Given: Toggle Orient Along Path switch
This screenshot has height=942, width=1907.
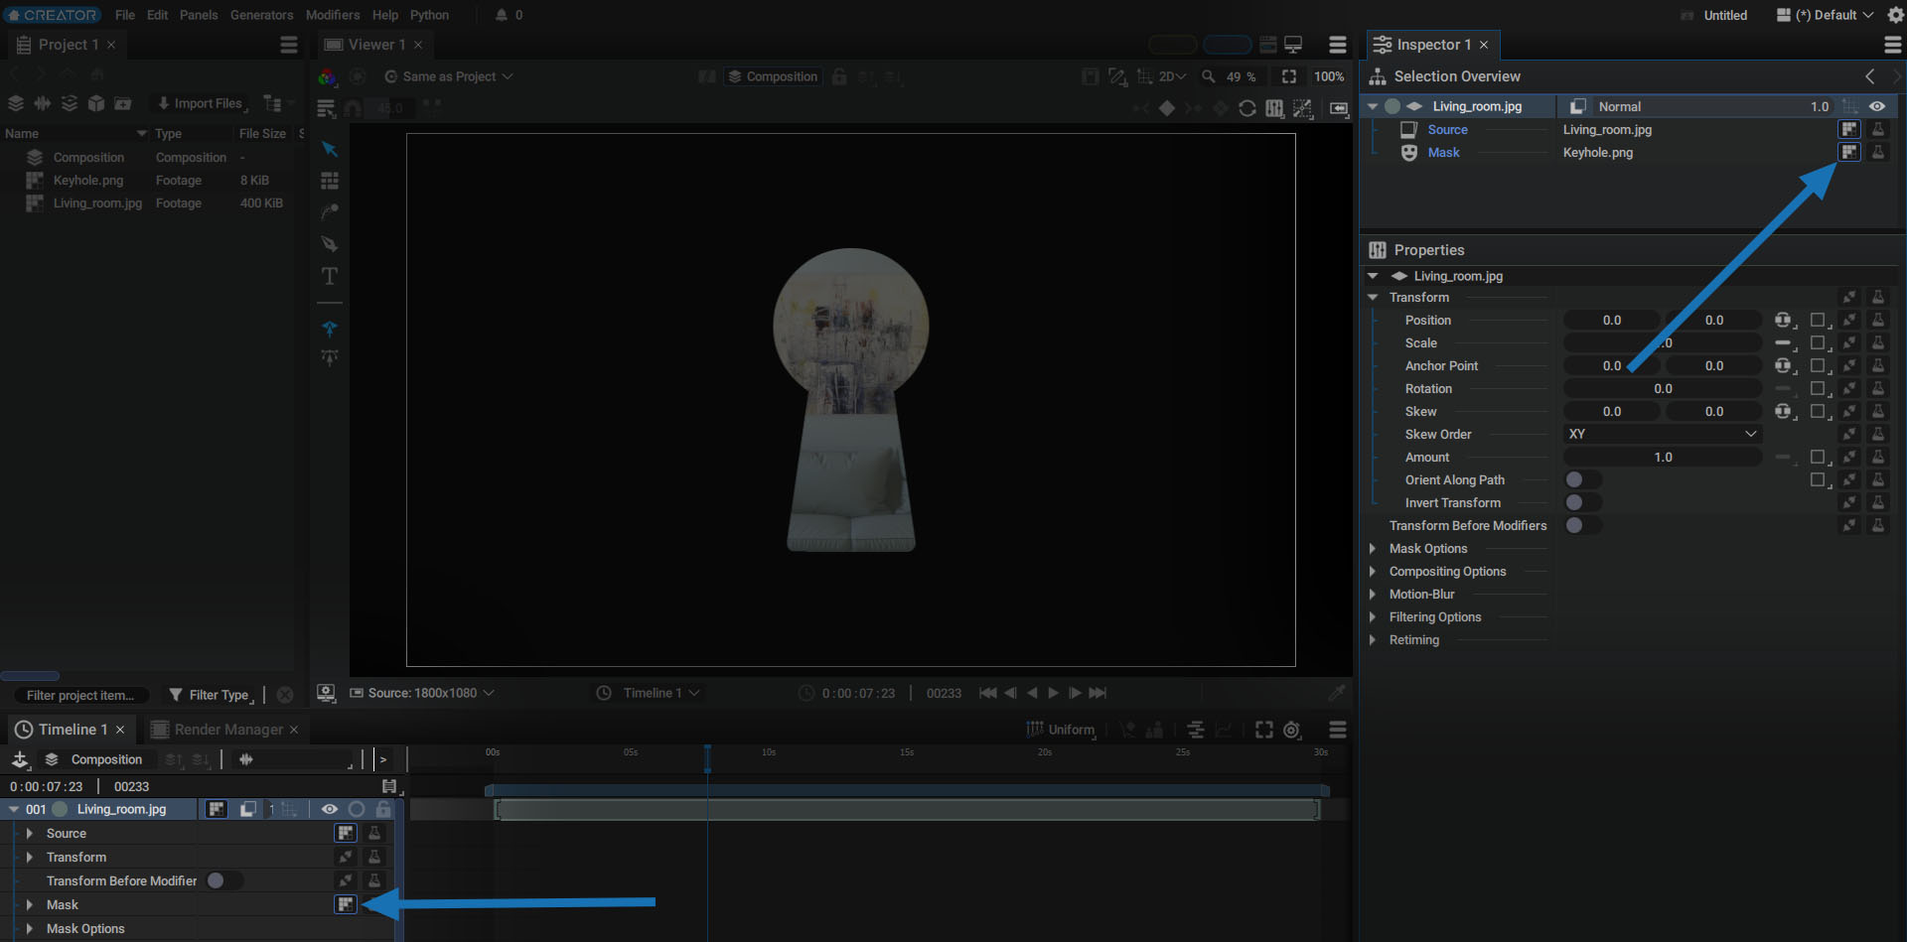Looking at the screenshot, I should 1582,479.
